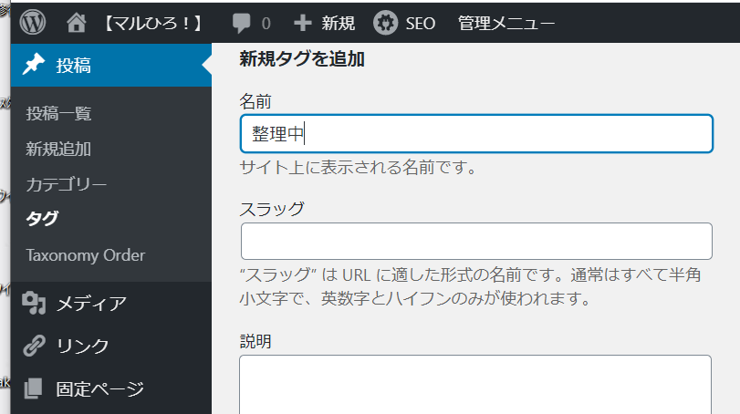Click the 名前 field label
Viewport: 740px width, 414px height.
255,101
